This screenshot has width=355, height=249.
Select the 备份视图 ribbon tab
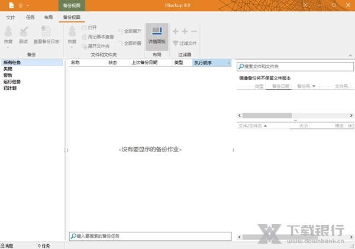(x=72, y=17)
